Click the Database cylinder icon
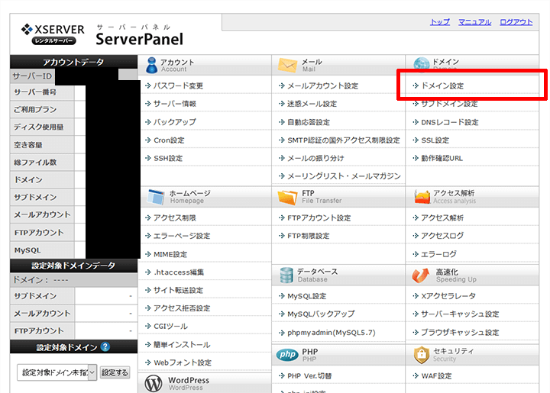Viewport: 550px width, 393px height. click(286, 275)
